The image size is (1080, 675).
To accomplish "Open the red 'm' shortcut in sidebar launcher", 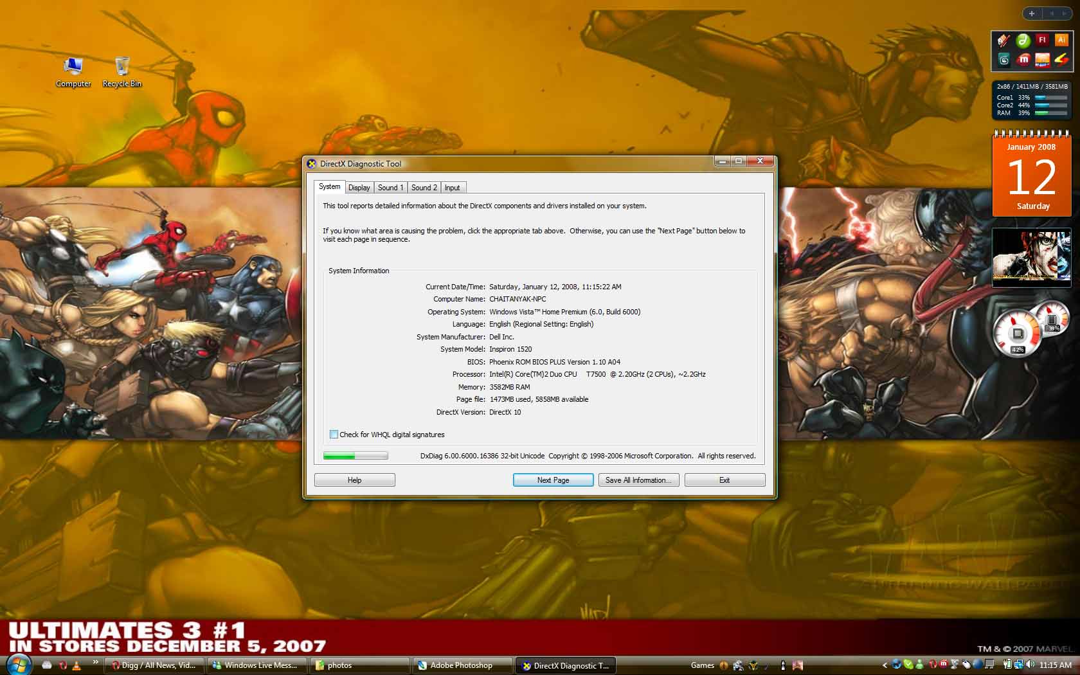I will point(1023,59).
